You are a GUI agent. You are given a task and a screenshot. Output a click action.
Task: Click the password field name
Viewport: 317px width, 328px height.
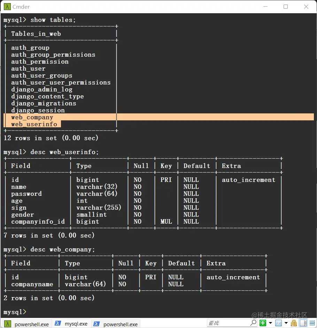26,194
